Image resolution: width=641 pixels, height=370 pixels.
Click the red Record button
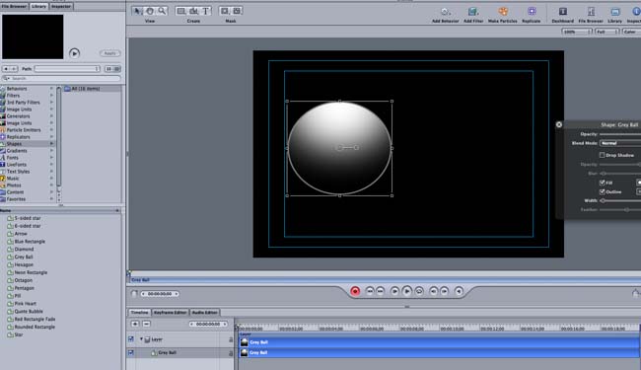[x=355, y=291]
